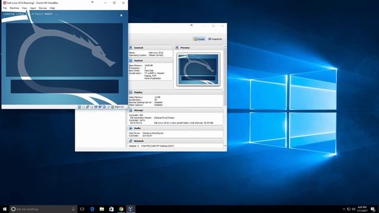
Task: Switch to Details view in VirtualBox Manager
Action: (x=199, y=39)
